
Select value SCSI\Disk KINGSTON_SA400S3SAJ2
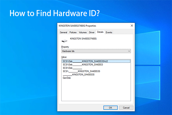pos(96,61)
